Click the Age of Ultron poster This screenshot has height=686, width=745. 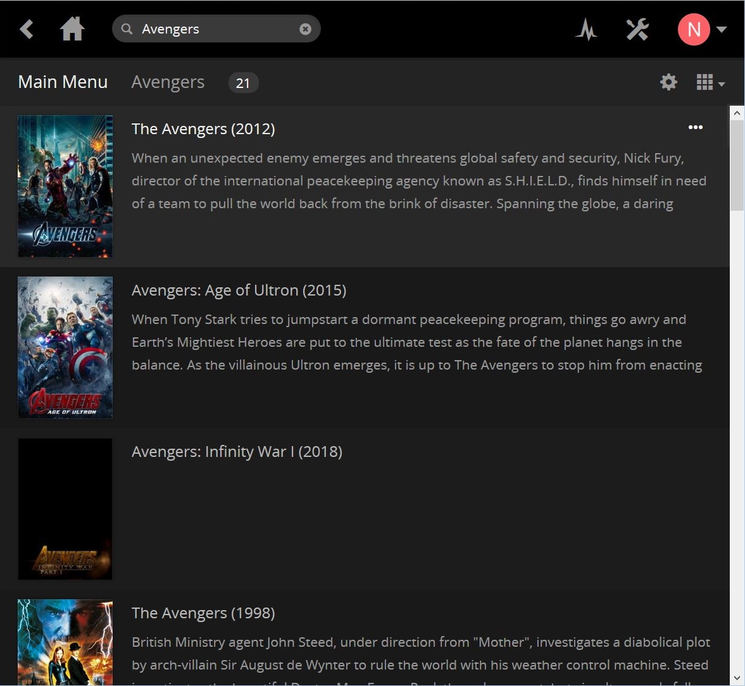coord(65,348)
